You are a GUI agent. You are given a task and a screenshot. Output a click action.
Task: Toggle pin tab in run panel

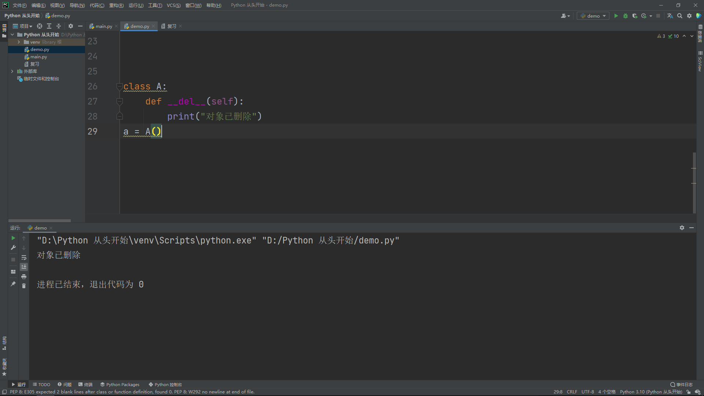pos(13,284)
